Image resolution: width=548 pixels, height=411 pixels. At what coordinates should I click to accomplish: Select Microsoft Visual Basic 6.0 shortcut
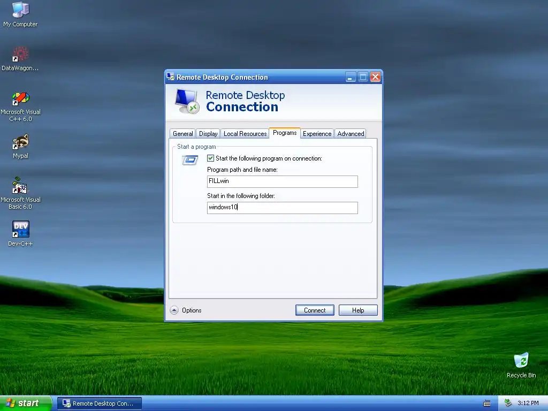[20, 193]
